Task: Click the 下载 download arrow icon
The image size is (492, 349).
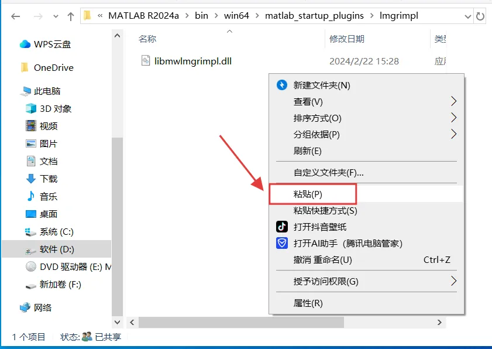Action: coord(31,179)
